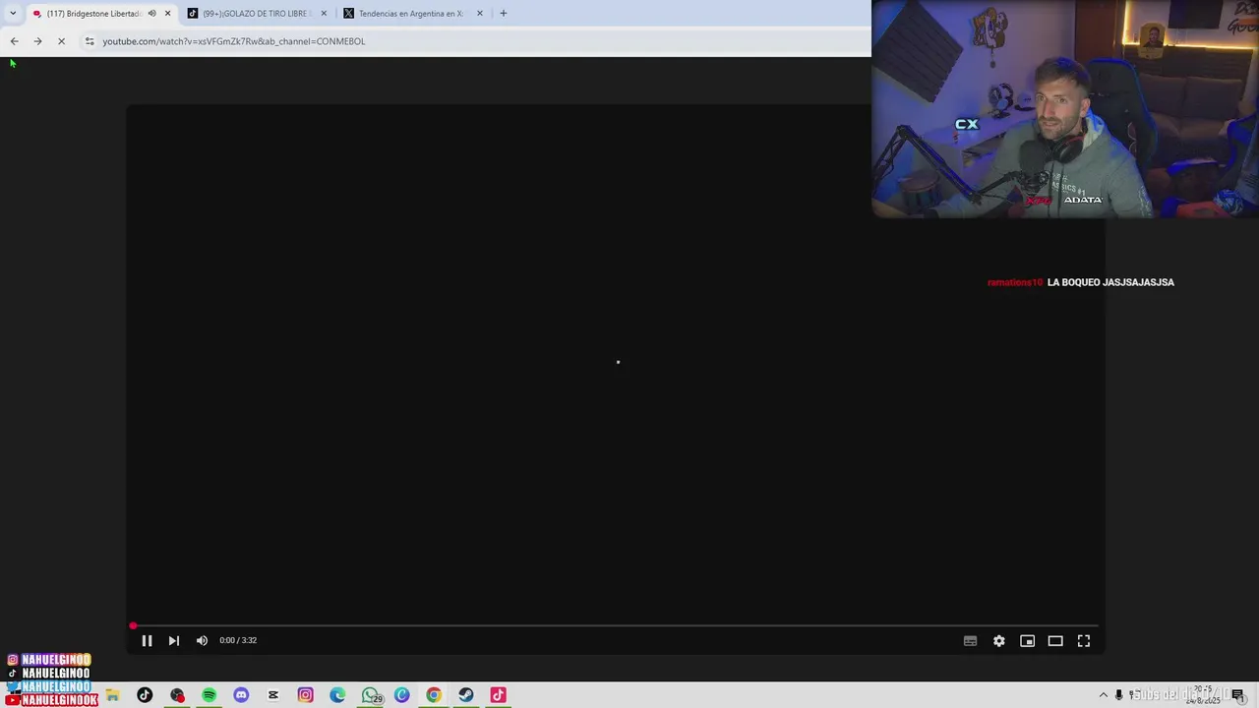1259x708 pixels.
Task: Go back to the previous page
Action: (x=14, y=41)
